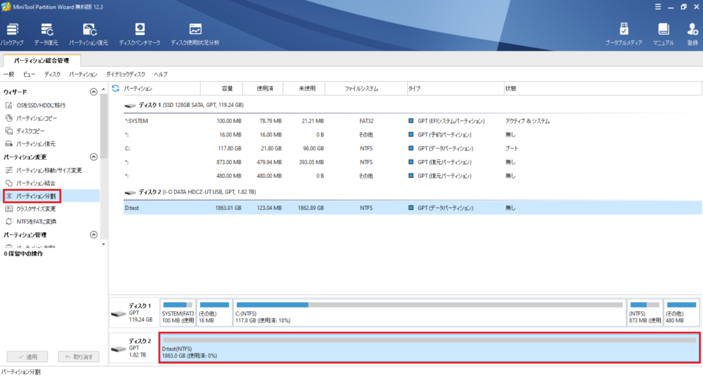The image size is (703, 376).
Task: Click C:(NTFS) block in disk map
Action: tap(428, 313)
